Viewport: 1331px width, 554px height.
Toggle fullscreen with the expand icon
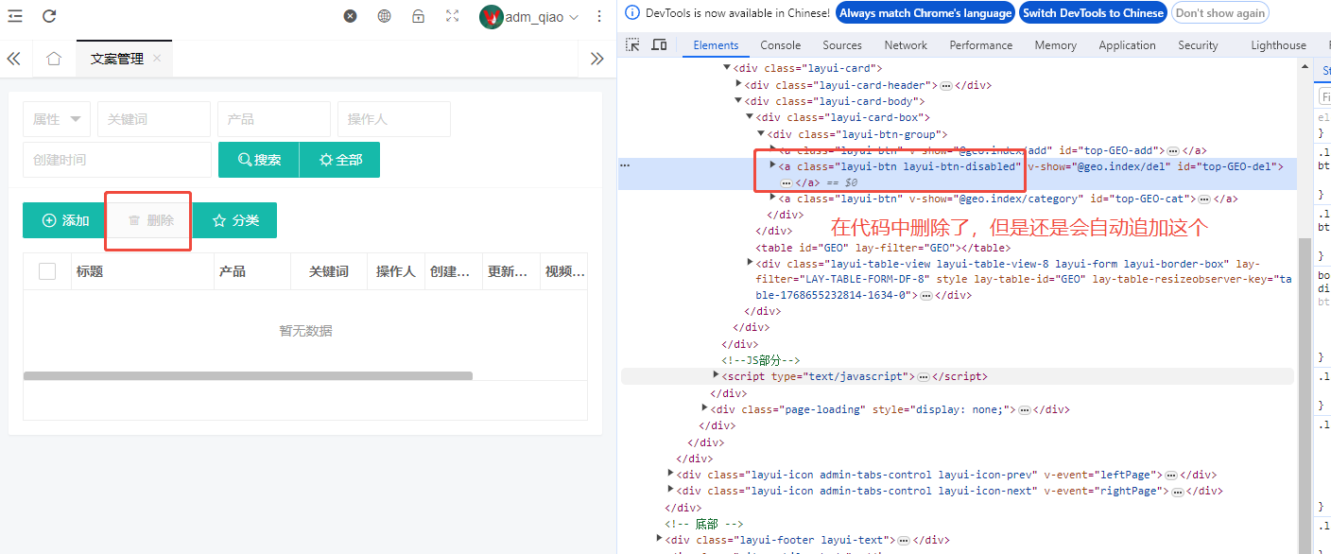(452, 16)
